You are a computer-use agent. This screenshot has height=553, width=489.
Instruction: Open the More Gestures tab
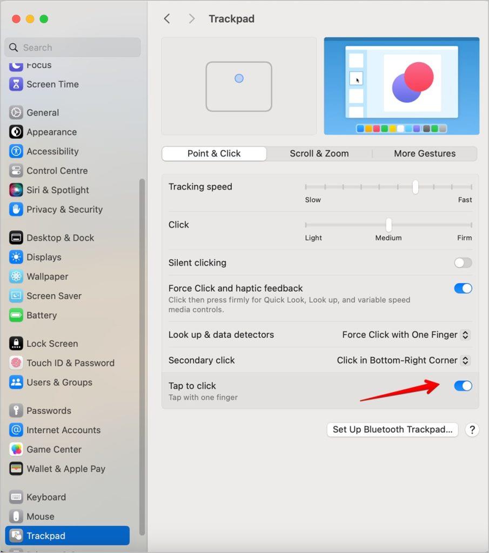click(x=425, y=154)
